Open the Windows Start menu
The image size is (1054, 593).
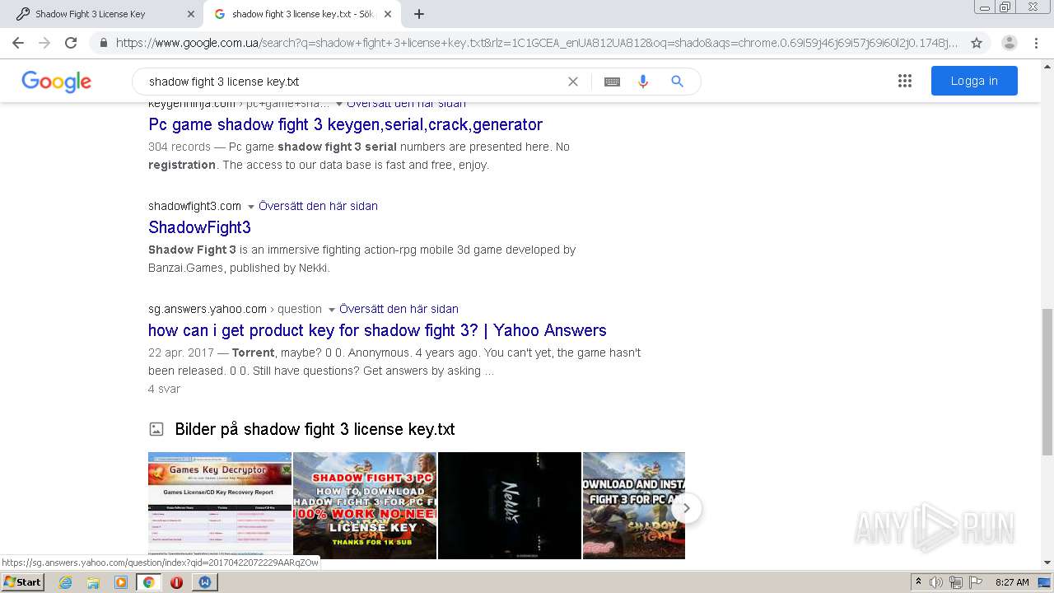click(23, 581)
